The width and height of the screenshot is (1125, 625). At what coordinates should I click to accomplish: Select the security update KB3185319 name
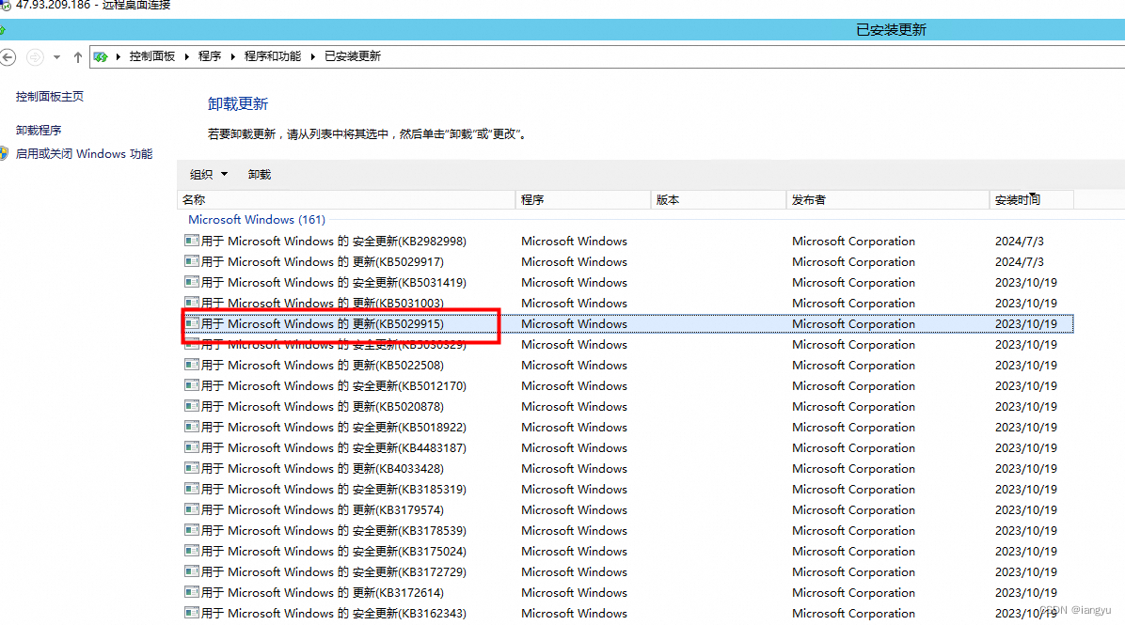pyautogui.click(x=334, y=490)
